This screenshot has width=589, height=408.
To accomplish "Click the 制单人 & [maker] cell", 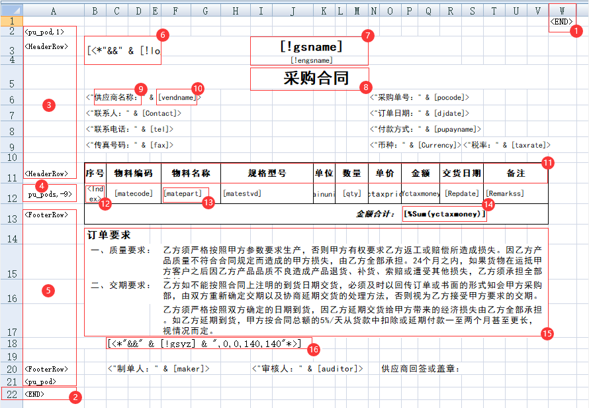I will click(x=159, y=369).
